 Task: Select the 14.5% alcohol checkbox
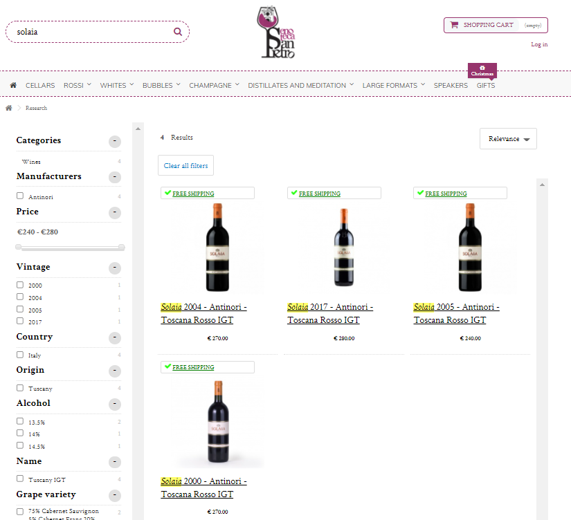(20, 445)
